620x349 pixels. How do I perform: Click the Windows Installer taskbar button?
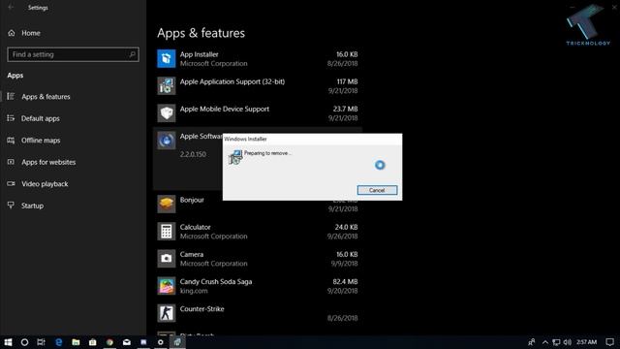click(177, 342)
